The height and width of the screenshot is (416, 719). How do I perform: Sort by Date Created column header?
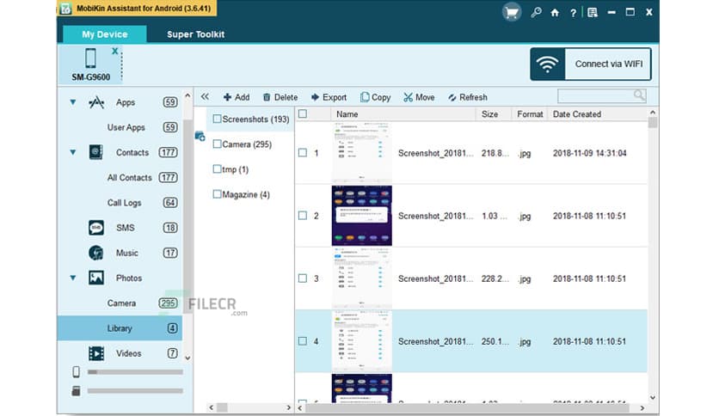[x=577, y=114]
